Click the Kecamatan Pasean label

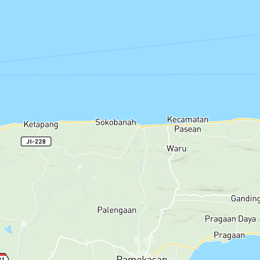pos(188,124)
